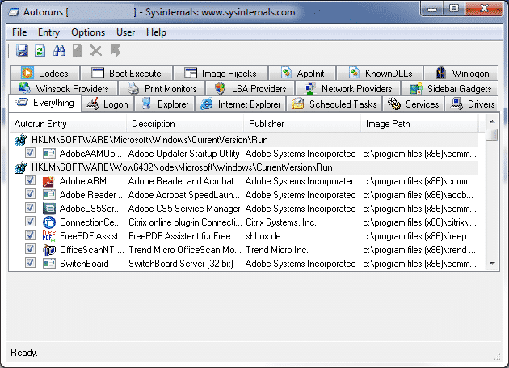This screenshot has height=368, width=509.
Task: Switch to the Drivers tab
Action: [472, 104]
